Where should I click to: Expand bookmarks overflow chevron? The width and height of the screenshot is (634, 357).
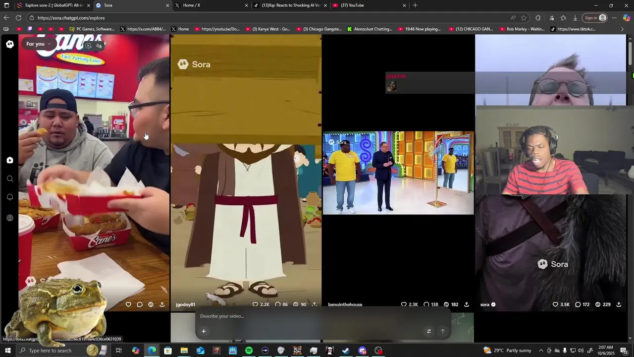(623, 29)
